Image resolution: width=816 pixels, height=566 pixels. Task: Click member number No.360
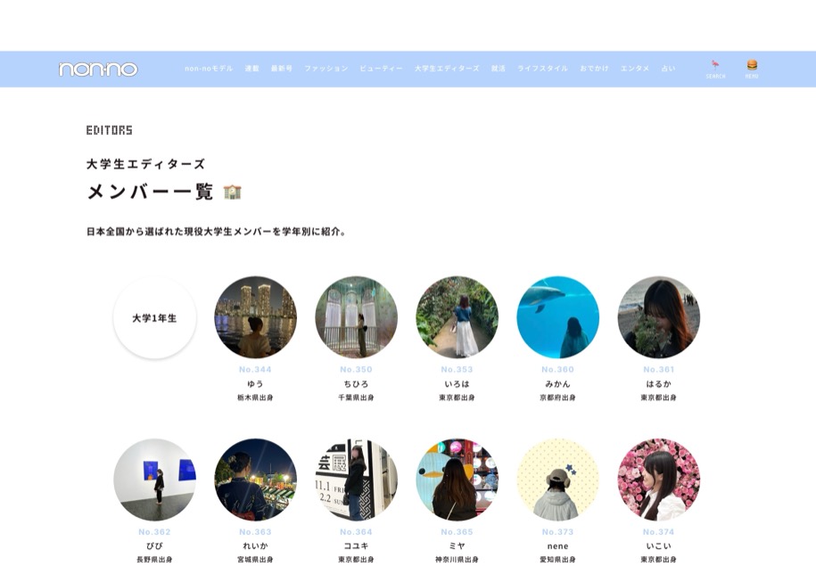pyautogui.click(x=558, y=369)
